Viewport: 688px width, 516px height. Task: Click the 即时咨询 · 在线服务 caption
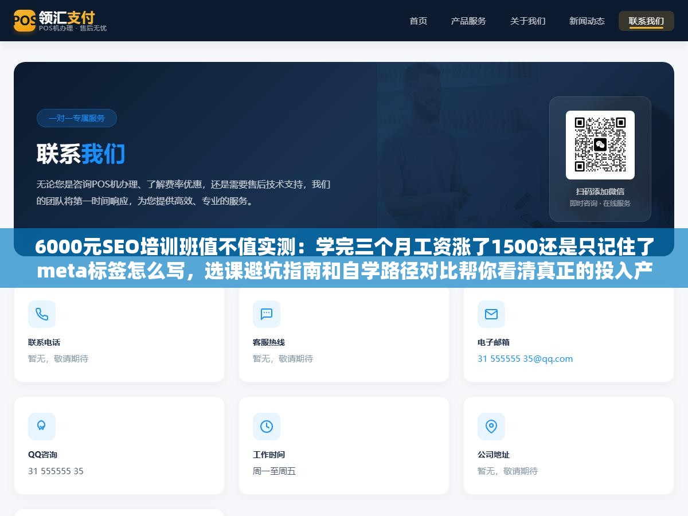600,204
